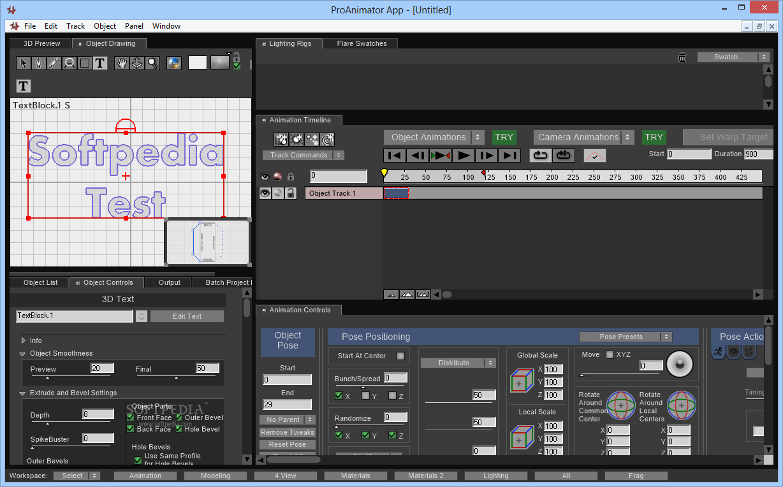Viewport: 783px width, 487px height.
Task: Select the magnifier zoom tool
Action: pyautogui.click(x=152, y=63)
